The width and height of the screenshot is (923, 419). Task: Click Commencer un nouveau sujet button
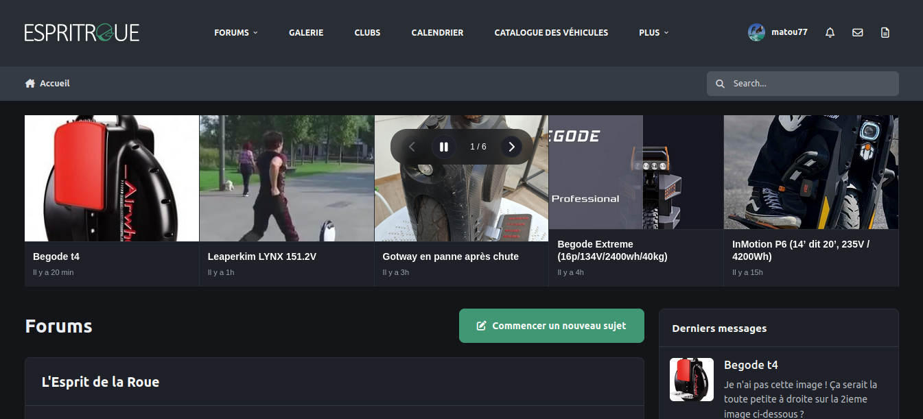551,326
